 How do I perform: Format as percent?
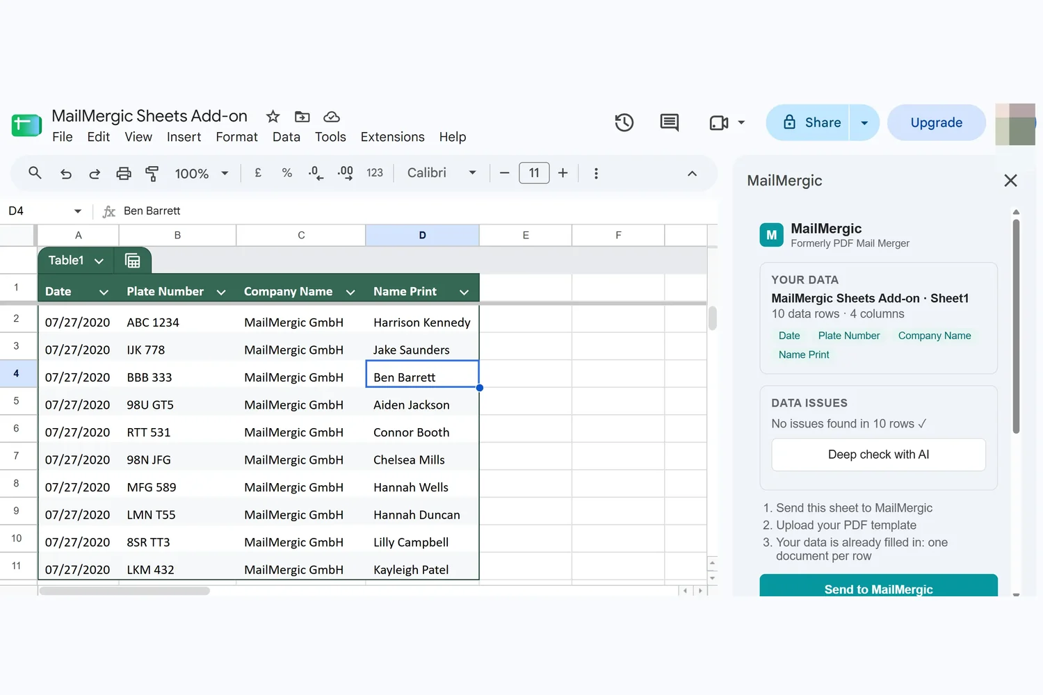[x=286, y=173]
